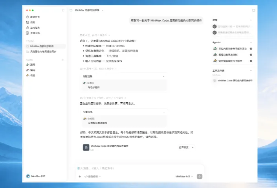This screenshot has height=188, width=277.
Task: Click the yellow third agent icon in right Agents panel
Action: click(215, 61)
